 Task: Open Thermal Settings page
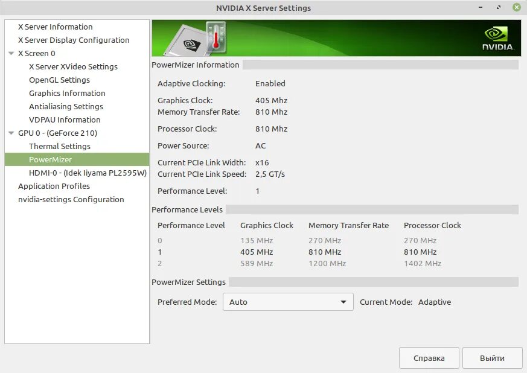(60, 146)
